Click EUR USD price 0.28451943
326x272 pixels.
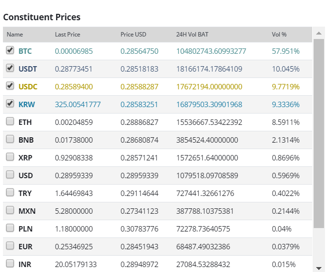point(140,247)
